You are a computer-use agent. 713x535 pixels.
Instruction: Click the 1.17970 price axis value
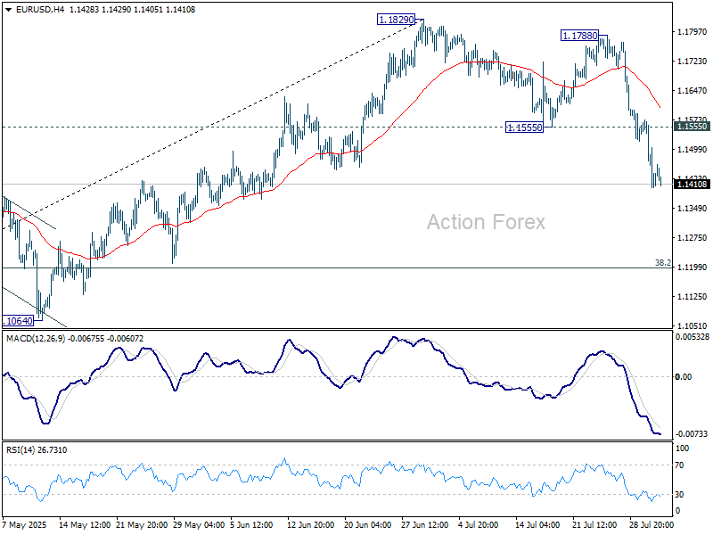coord(692,32)
